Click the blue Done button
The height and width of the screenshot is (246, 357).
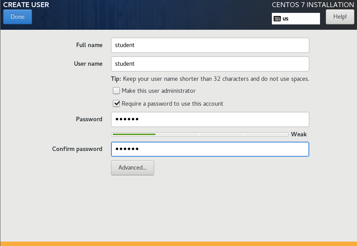(17, 17)
